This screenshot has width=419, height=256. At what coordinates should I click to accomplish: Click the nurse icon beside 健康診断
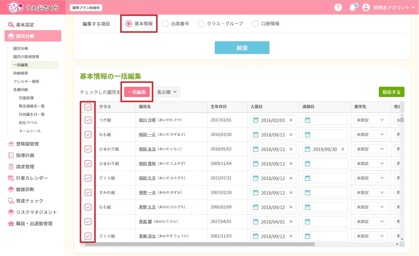(11, 189)
